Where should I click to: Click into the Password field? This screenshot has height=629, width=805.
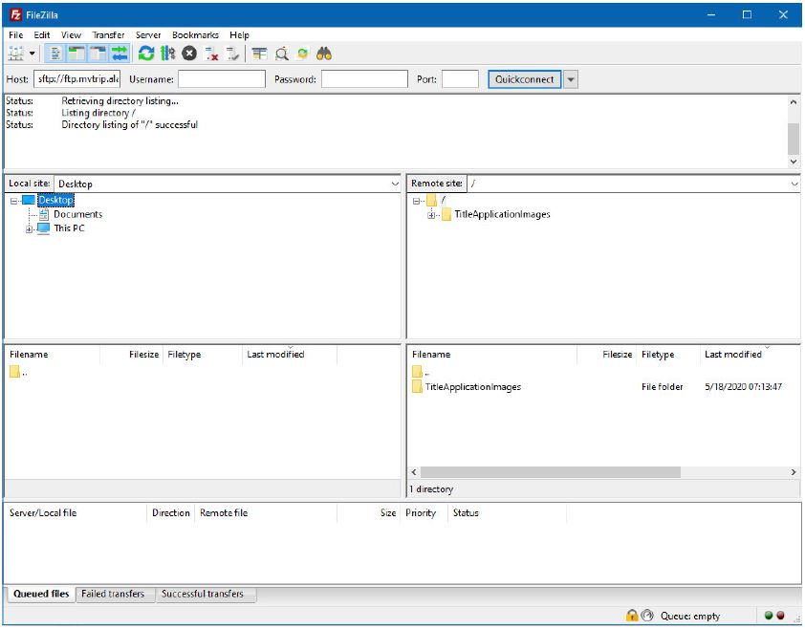pyautogui.click(x=364, y=79)
